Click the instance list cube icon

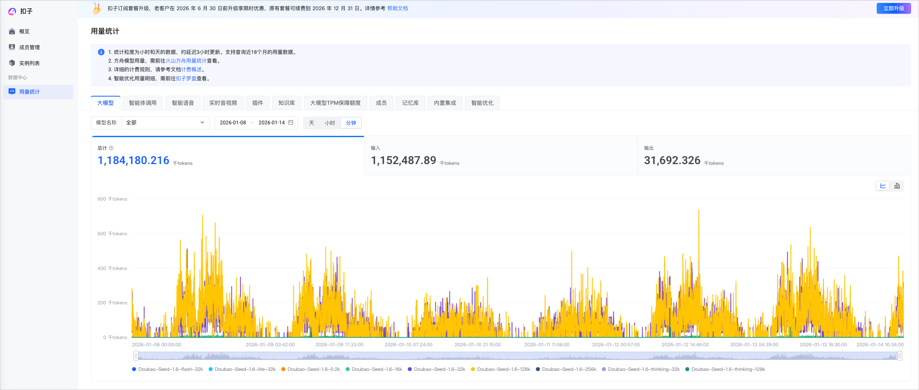coord(12,63)
